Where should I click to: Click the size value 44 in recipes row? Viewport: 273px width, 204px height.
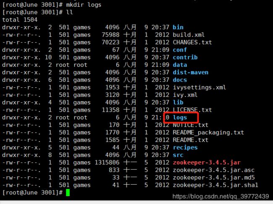(116, 147)
